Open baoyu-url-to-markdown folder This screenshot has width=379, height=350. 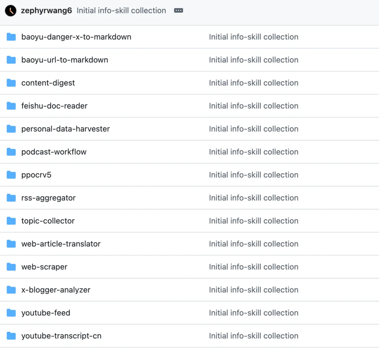(65, 60)
